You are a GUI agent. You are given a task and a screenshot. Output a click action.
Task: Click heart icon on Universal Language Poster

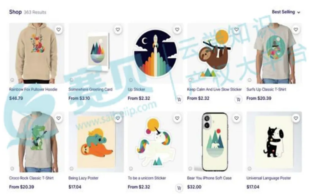click(x=296, y=118)
